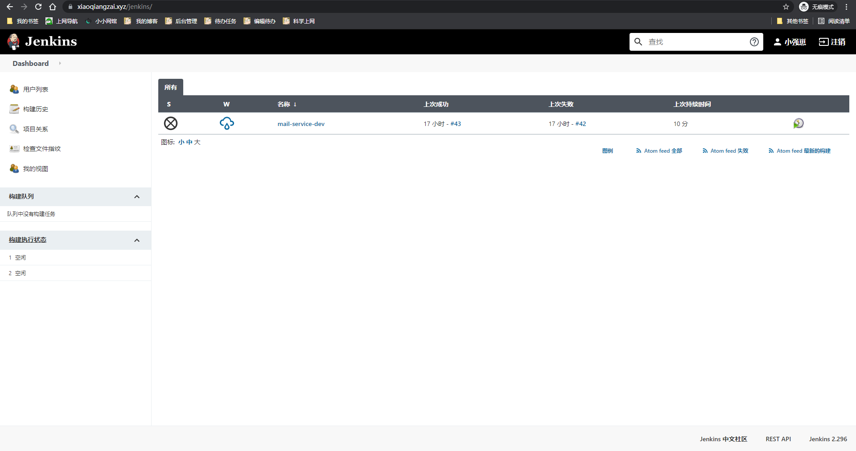Click the 查找 search input field

tap(696, 42)
